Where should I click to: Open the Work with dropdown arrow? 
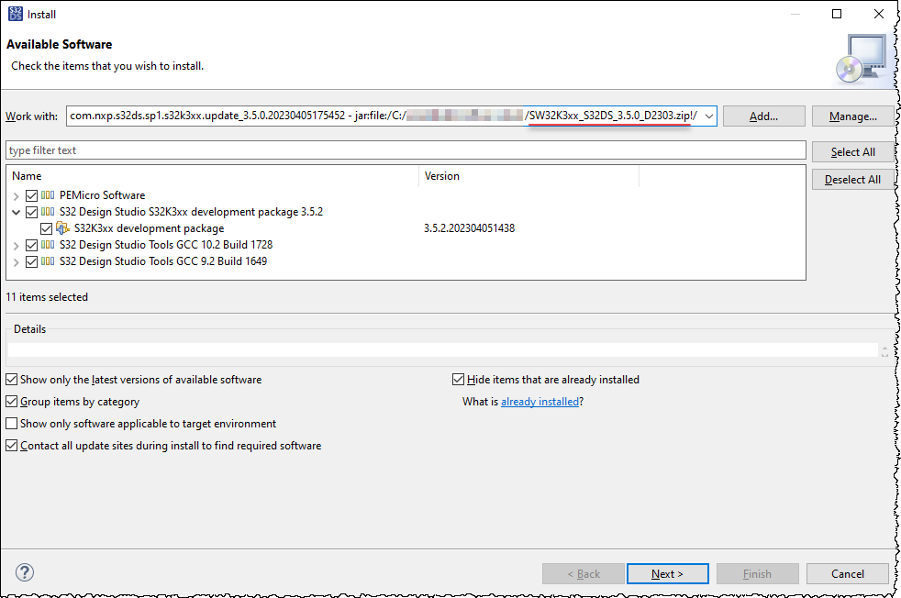coord(709,116)
